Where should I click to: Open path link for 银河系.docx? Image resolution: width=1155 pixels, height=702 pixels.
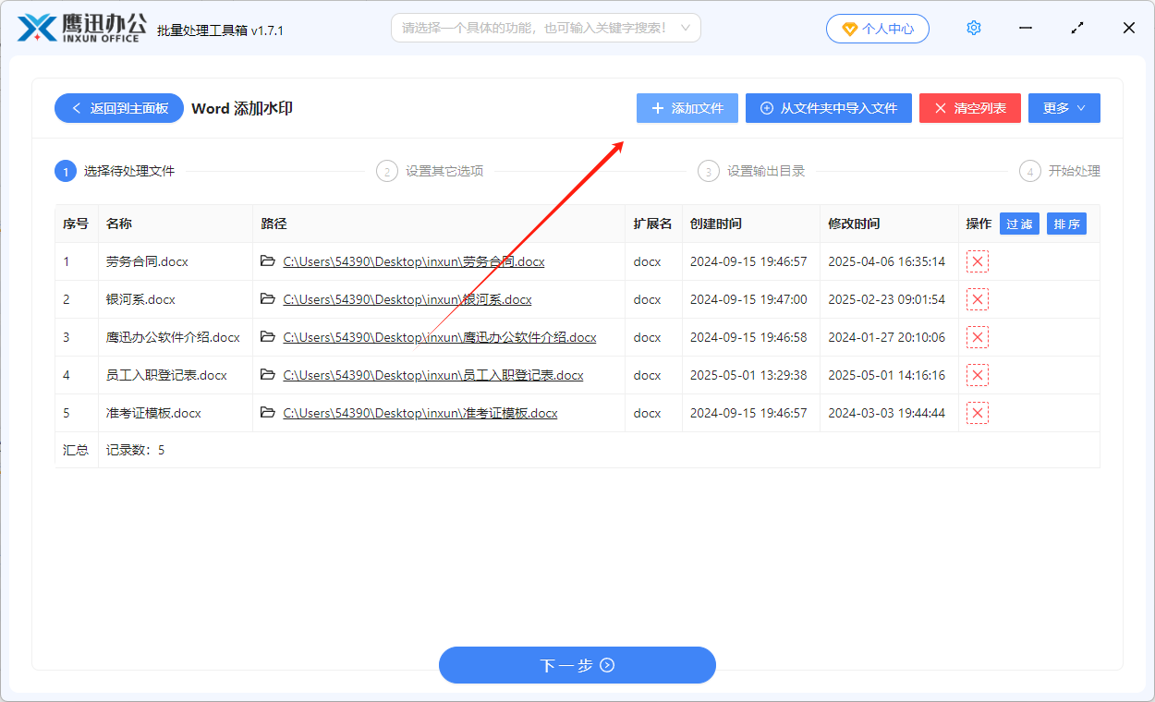407,299
